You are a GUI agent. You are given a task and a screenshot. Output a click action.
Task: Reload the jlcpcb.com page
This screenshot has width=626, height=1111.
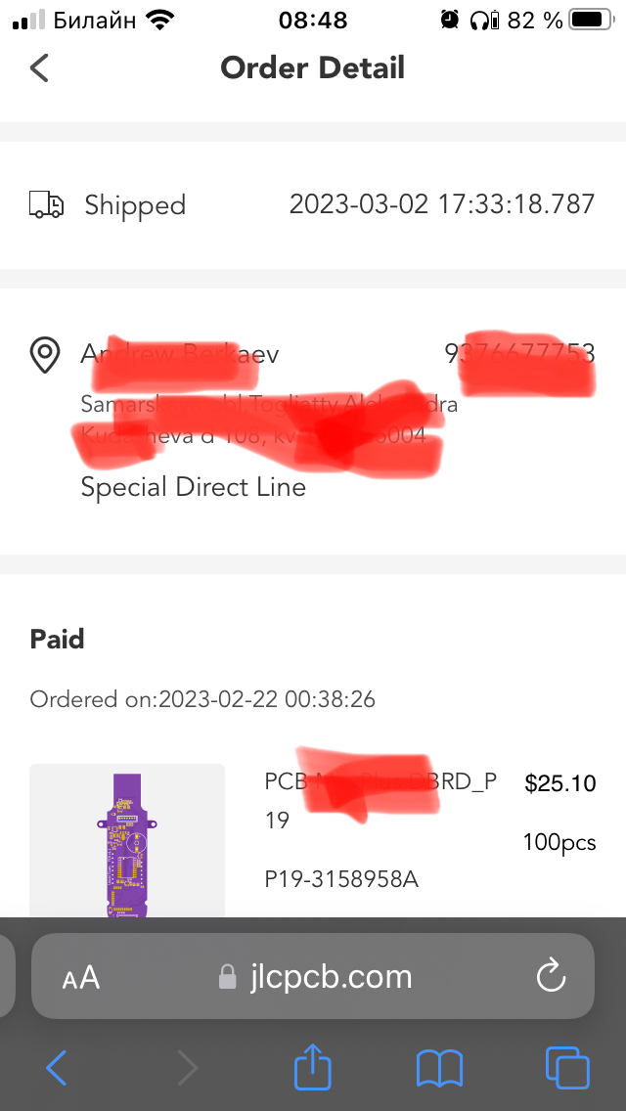click(552, 976)
